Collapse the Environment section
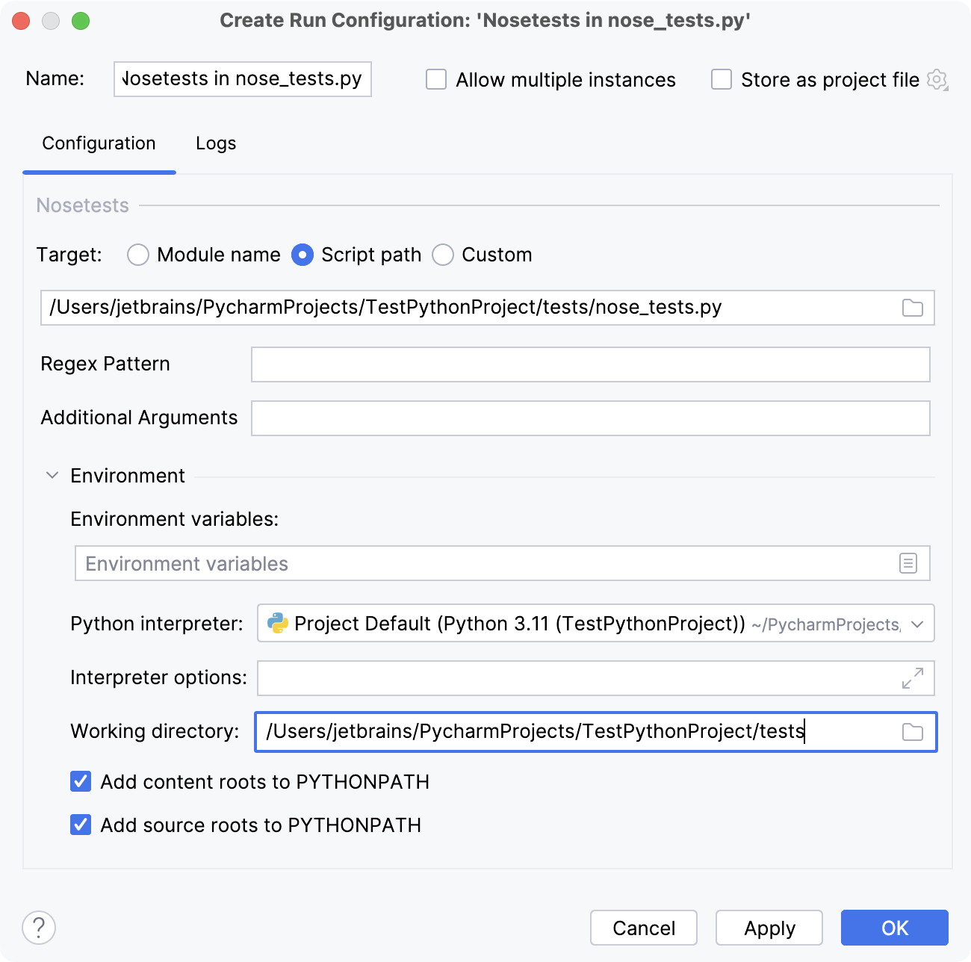The width and height of the screenshot is (971, 962). (x=51, y=475)
